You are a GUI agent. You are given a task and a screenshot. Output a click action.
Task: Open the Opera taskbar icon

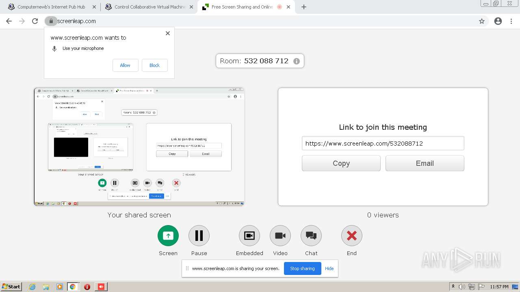[x=87, y=287]
